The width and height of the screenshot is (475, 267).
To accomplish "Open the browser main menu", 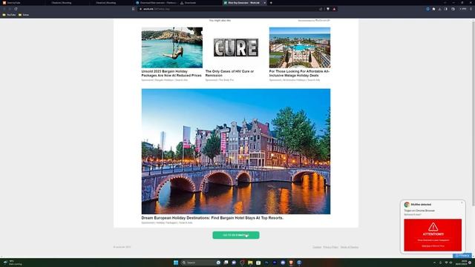I will [471, 9].
